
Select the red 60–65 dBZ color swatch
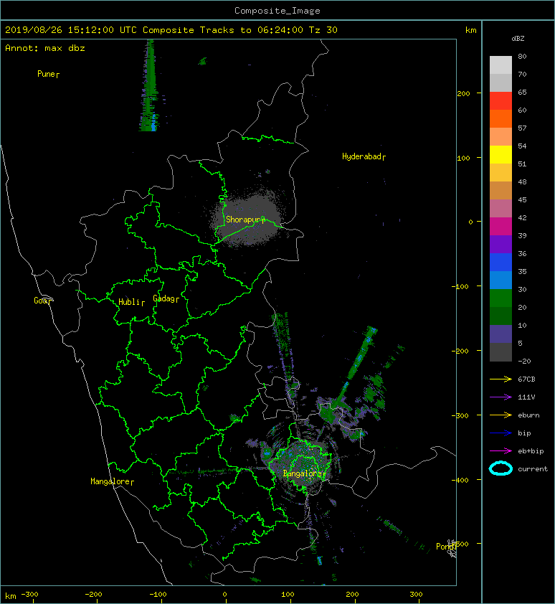pos(501,101)
